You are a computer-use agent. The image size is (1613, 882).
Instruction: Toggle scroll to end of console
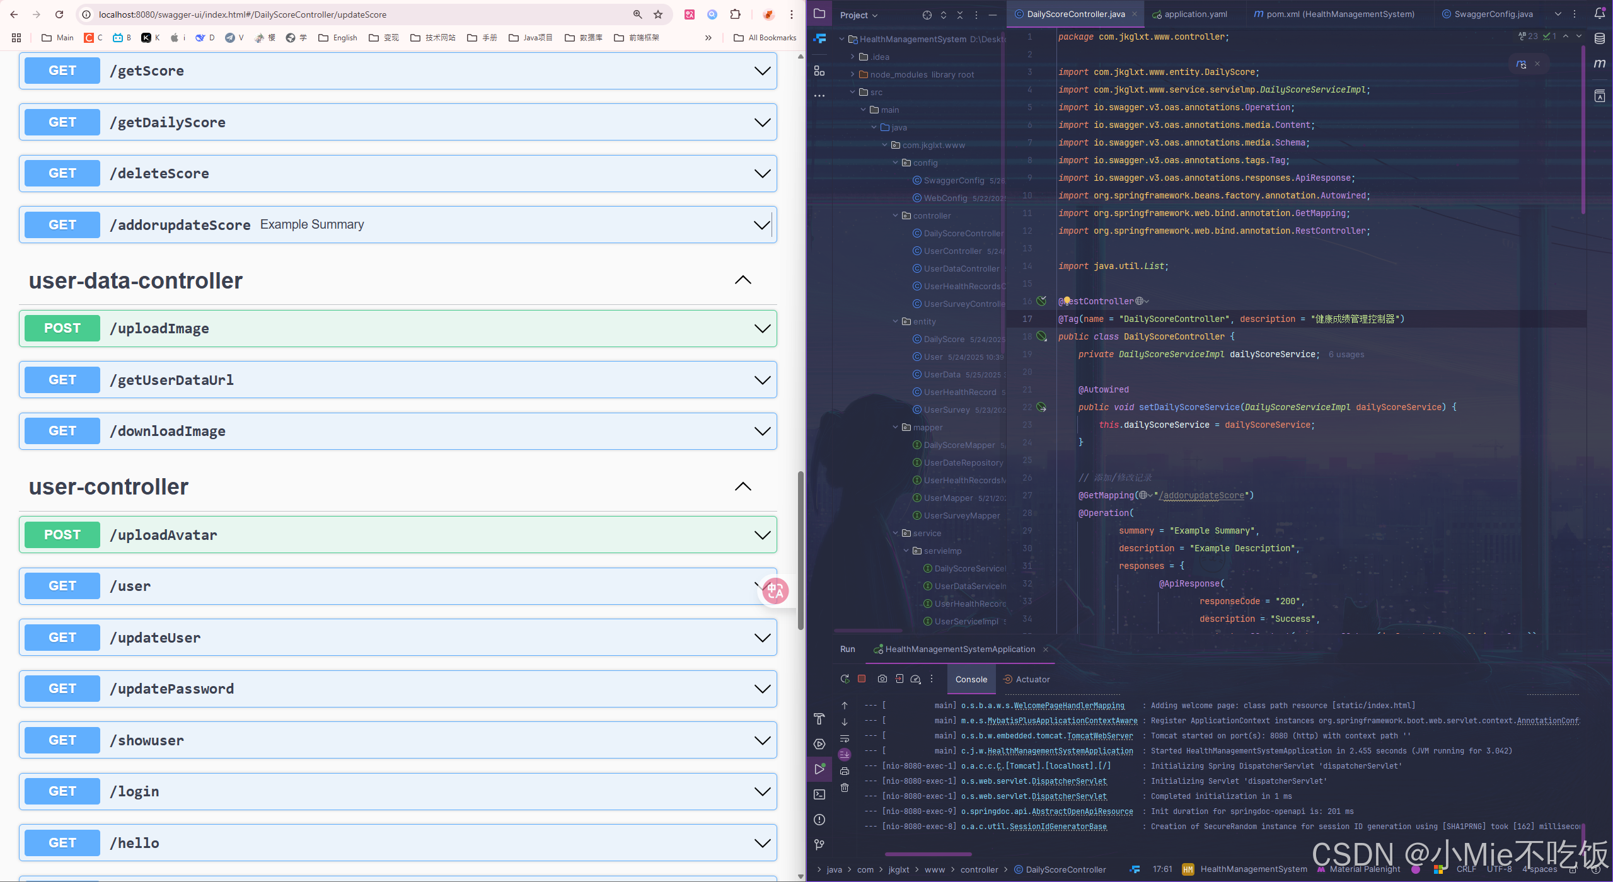tap(845, 755)
